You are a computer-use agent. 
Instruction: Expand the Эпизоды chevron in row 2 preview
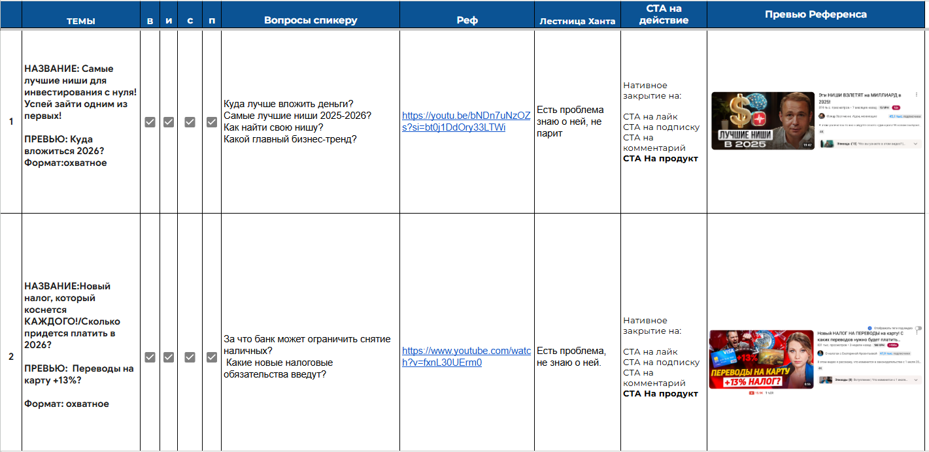click(x=916, y=379)
